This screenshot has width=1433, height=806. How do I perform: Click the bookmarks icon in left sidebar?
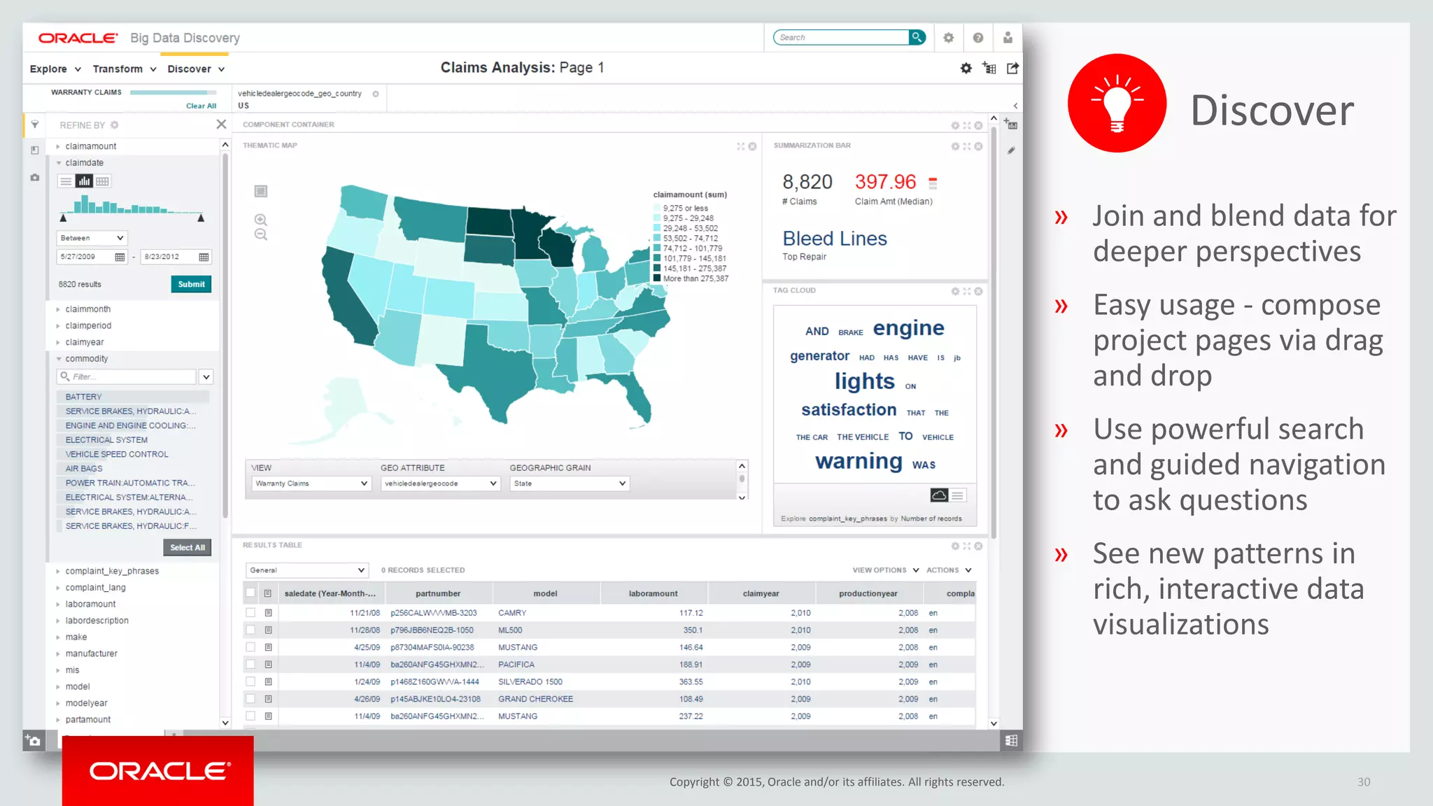coord(35,150)
